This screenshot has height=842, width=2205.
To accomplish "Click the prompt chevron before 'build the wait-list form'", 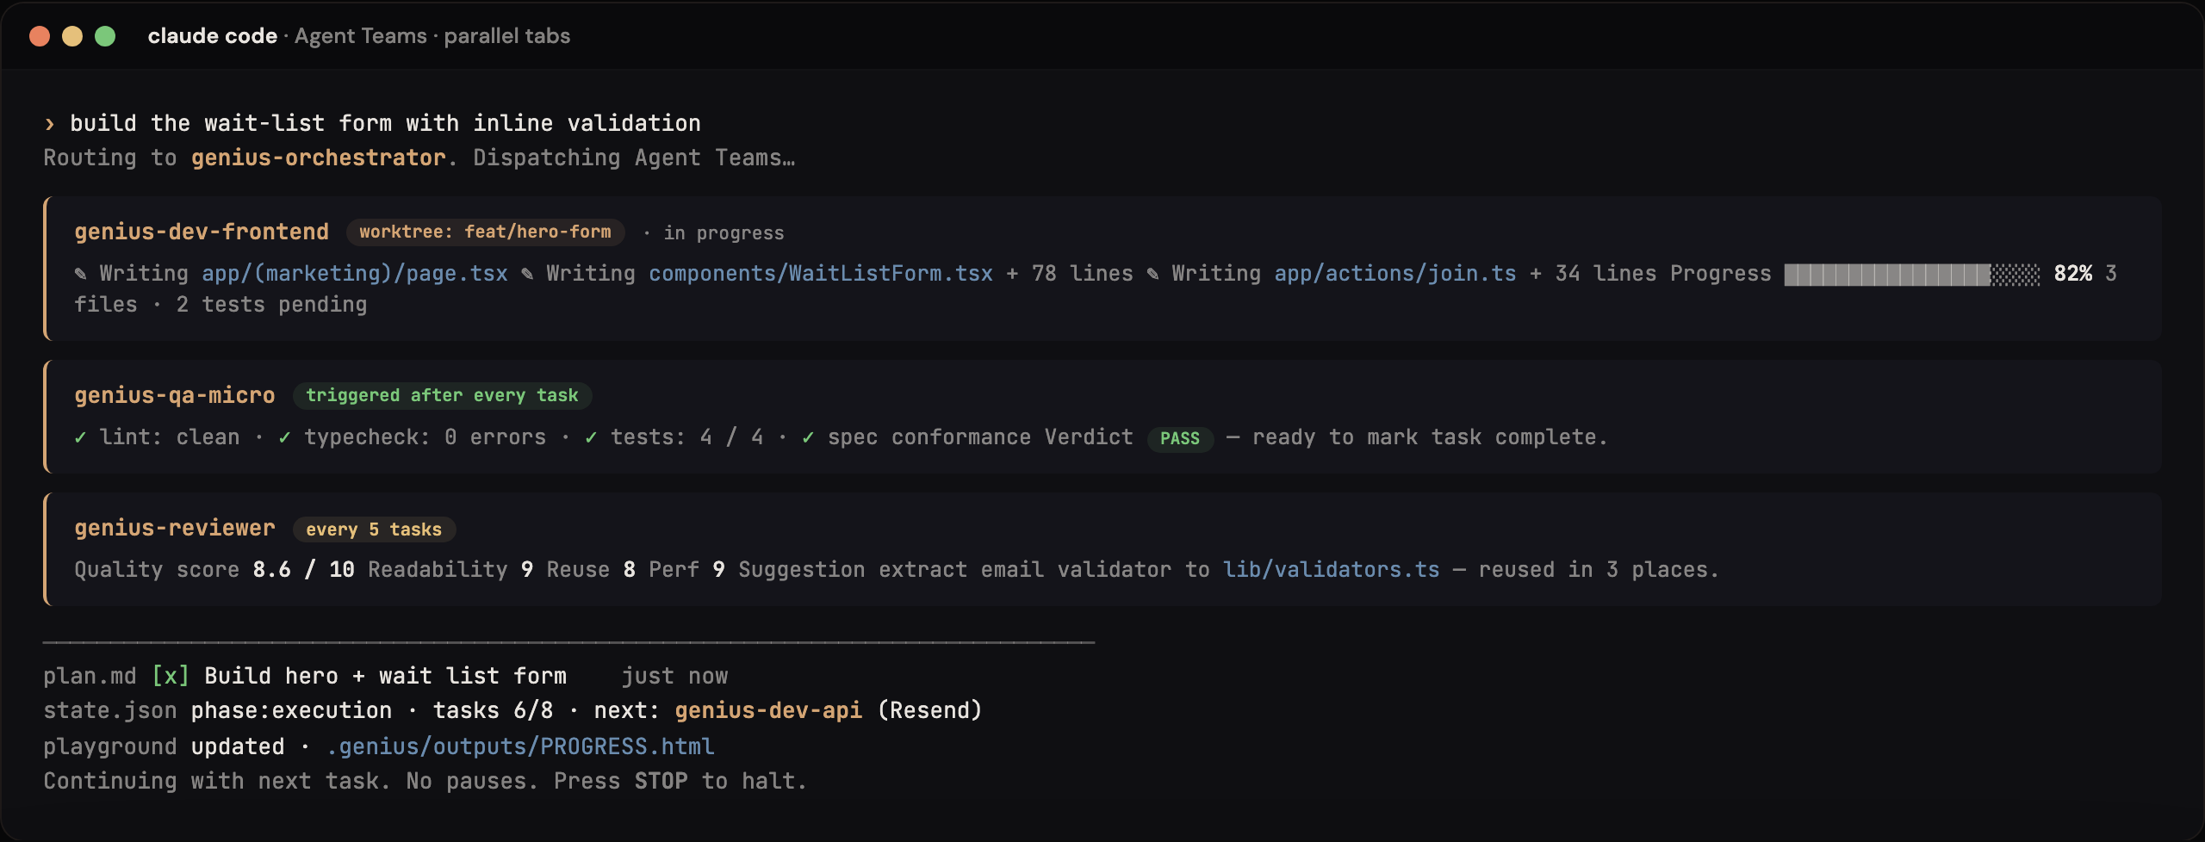I will (x=50, y=124).
